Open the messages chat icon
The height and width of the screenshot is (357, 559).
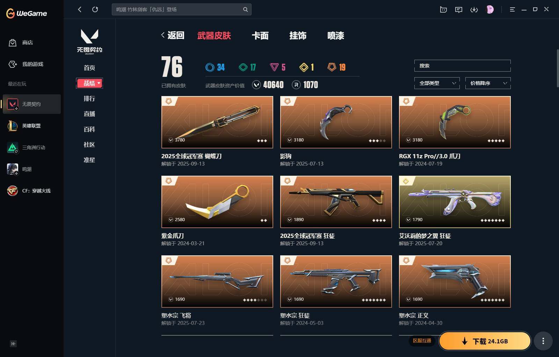459,10
